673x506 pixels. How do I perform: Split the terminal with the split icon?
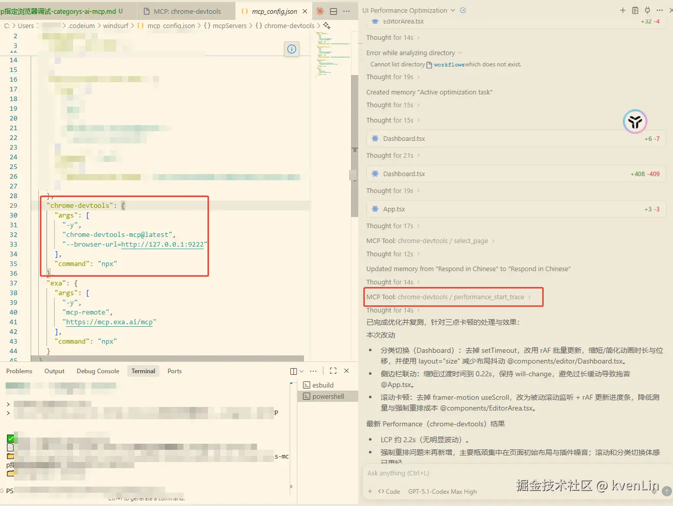coord(293,371)
